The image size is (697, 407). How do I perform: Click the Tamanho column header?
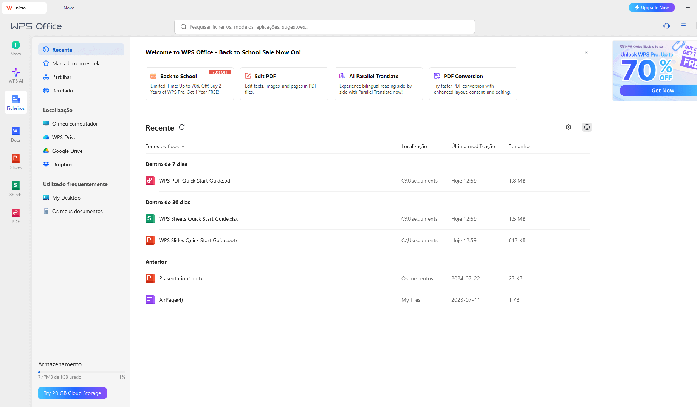(519, 146)
